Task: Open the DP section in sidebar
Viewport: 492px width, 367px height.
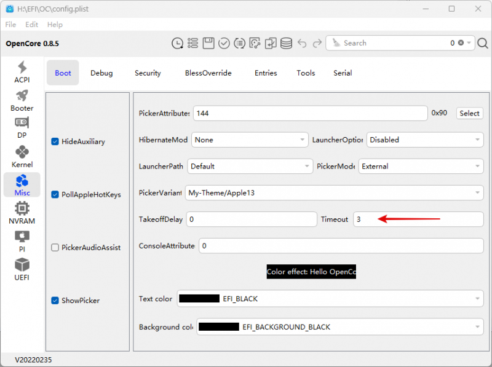Action: click(22, 128)
